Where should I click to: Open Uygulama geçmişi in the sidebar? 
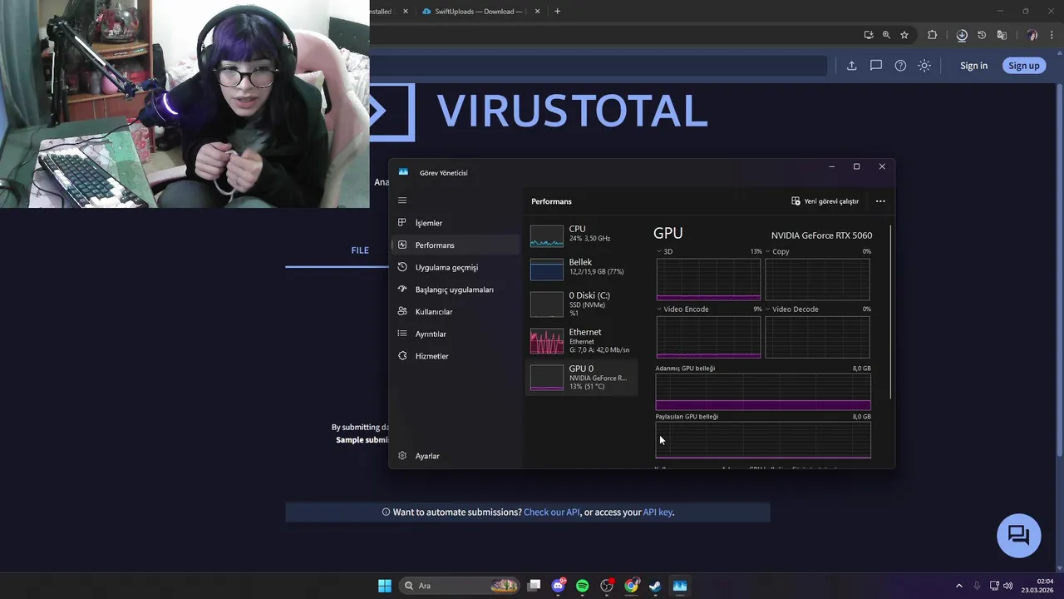point(455,267)
